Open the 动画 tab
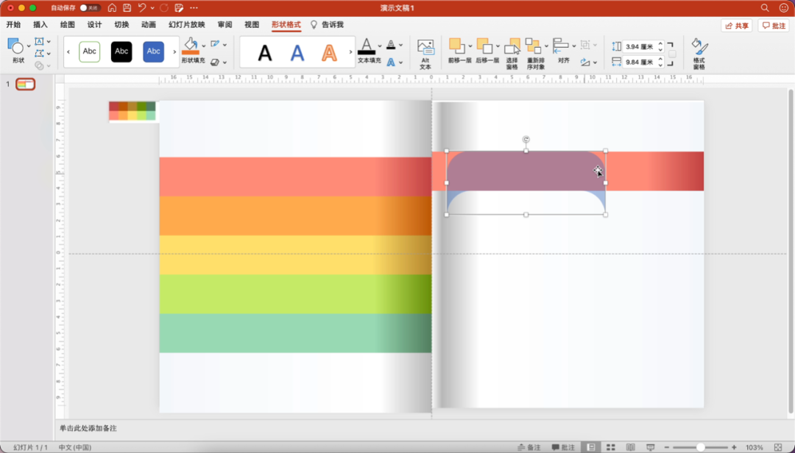 (149, 24)
